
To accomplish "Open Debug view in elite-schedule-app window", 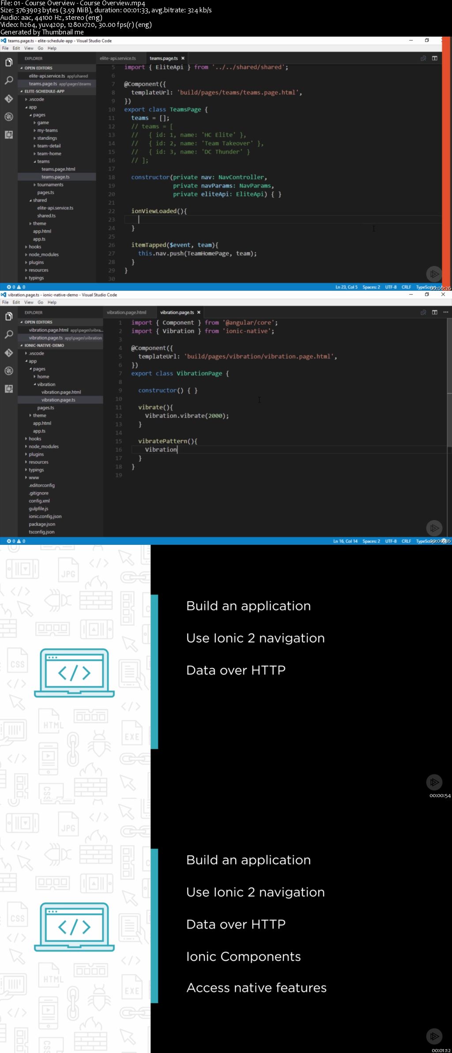I will coord(8,116).
